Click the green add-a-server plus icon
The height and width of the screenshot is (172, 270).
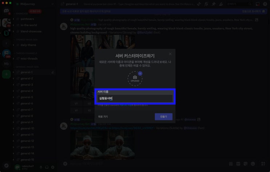click(7, 74)
